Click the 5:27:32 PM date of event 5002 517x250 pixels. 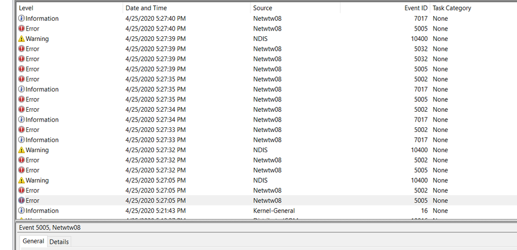[156, 160]
